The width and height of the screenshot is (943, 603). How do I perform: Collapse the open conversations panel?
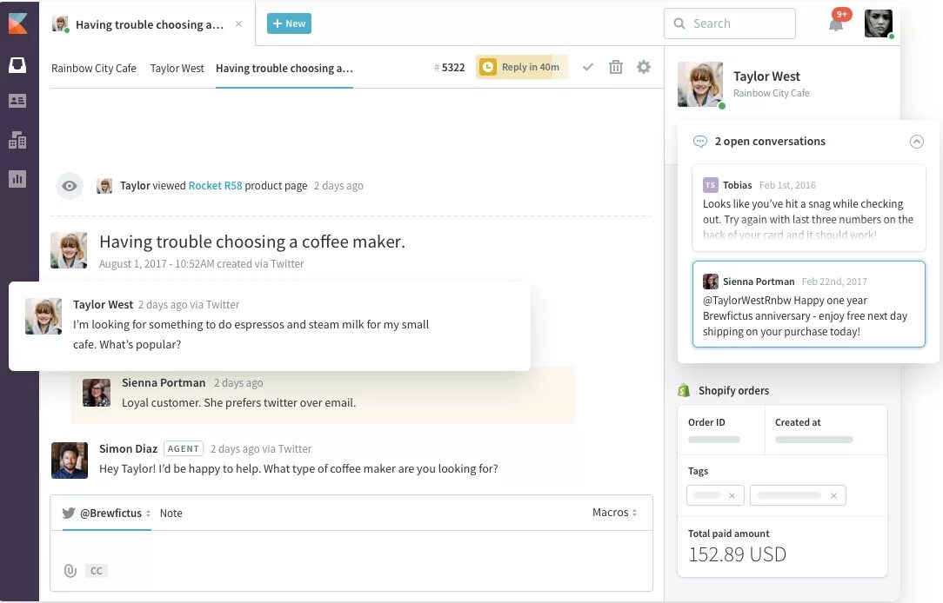pyautogui.click(x=917, y=142)
